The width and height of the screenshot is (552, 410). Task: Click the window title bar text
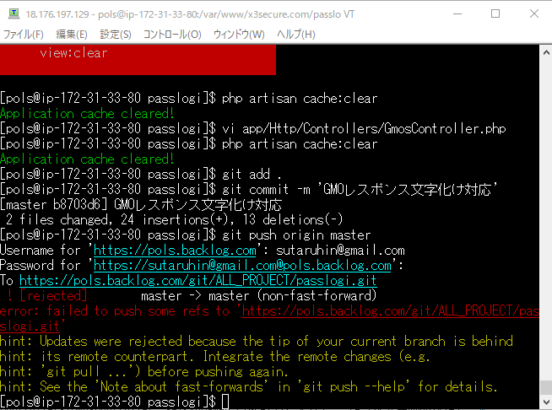190,14
